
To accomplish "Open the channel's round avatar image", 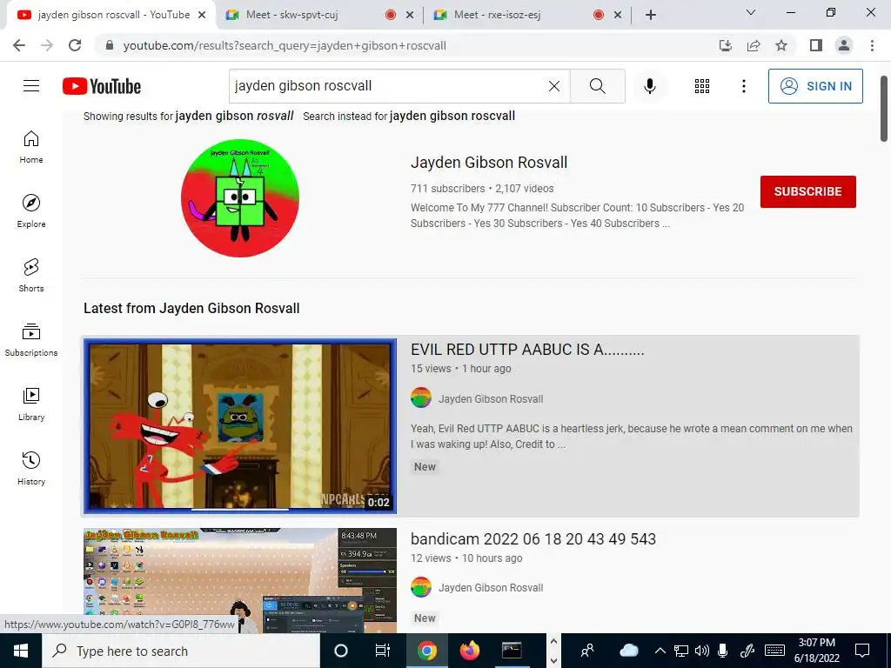I will tap(240, 197).
